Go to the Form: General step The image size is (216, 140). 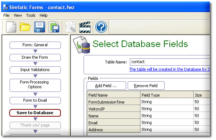coord(35,45)
